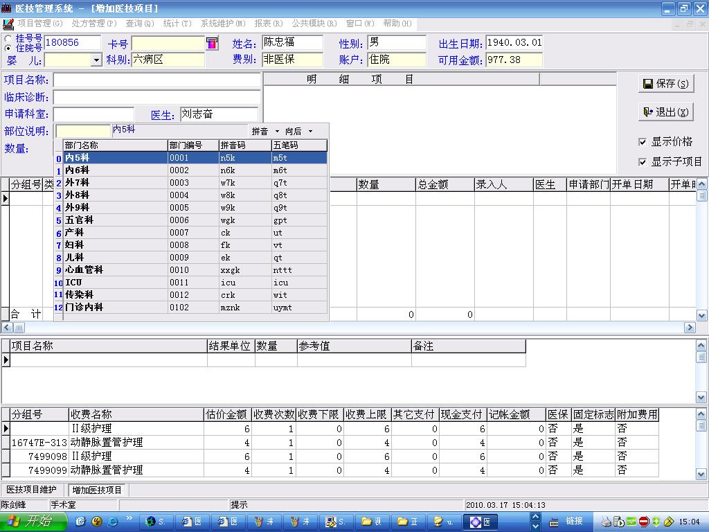Click the keyboard icon beside 链接

coord(553,522)
